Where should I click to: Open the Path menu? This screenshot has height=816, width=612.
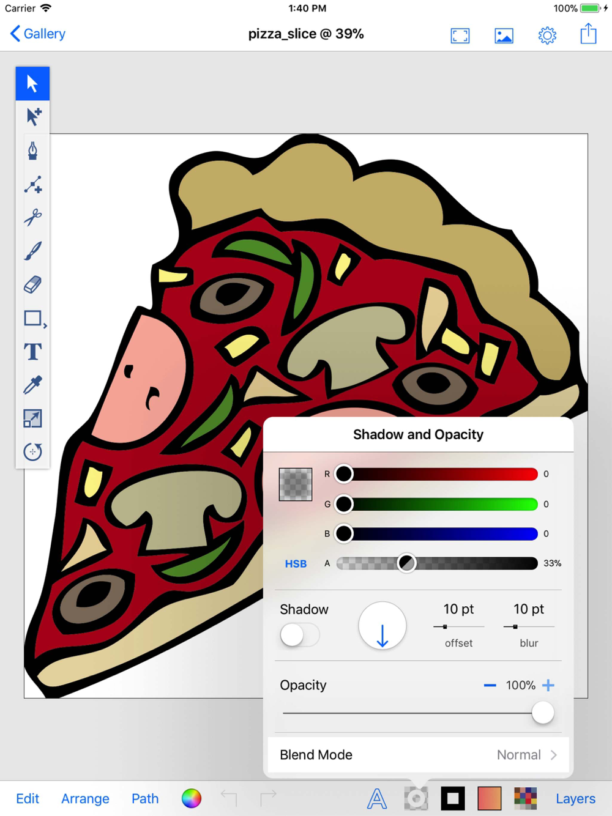click(x=145, y=798)
